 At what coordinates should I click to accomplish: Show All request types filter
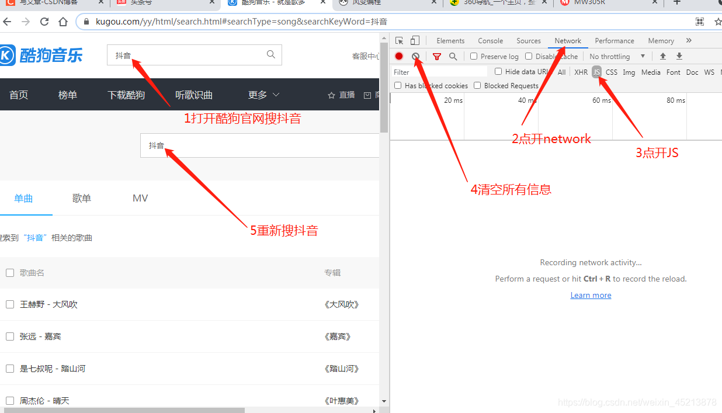click(x=561, y=72)
